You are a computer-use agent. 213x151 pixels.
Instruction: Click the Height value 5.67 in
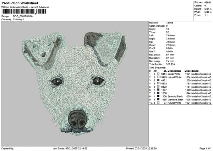208,9
